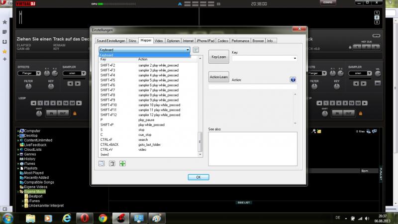Select the P play_pause mapping row
The width and height of the screenshot is (398, 224).
(x=148, y=120)
